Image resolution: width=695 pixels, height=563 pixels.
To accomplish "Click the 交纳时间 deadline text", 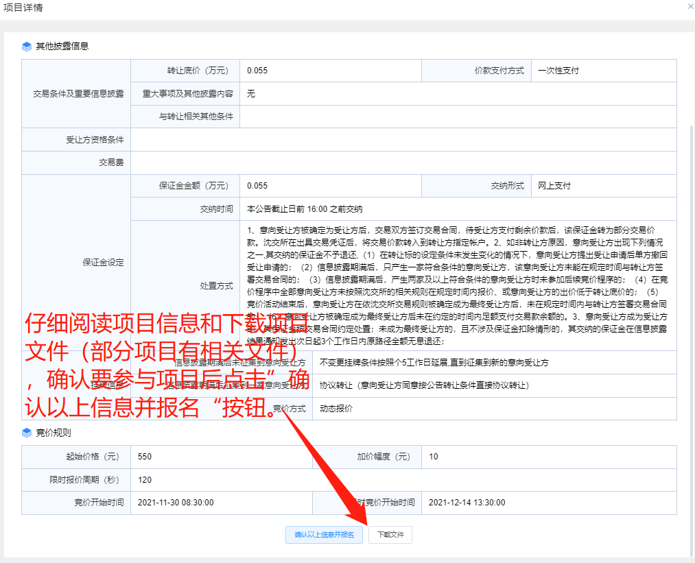I will [305, 209].
